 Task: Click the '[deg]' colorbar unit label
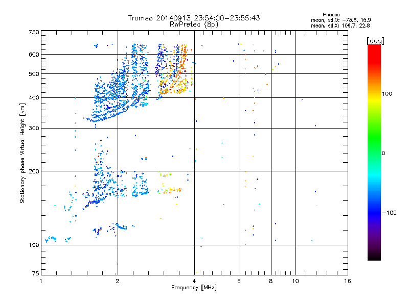pos(375,41)
